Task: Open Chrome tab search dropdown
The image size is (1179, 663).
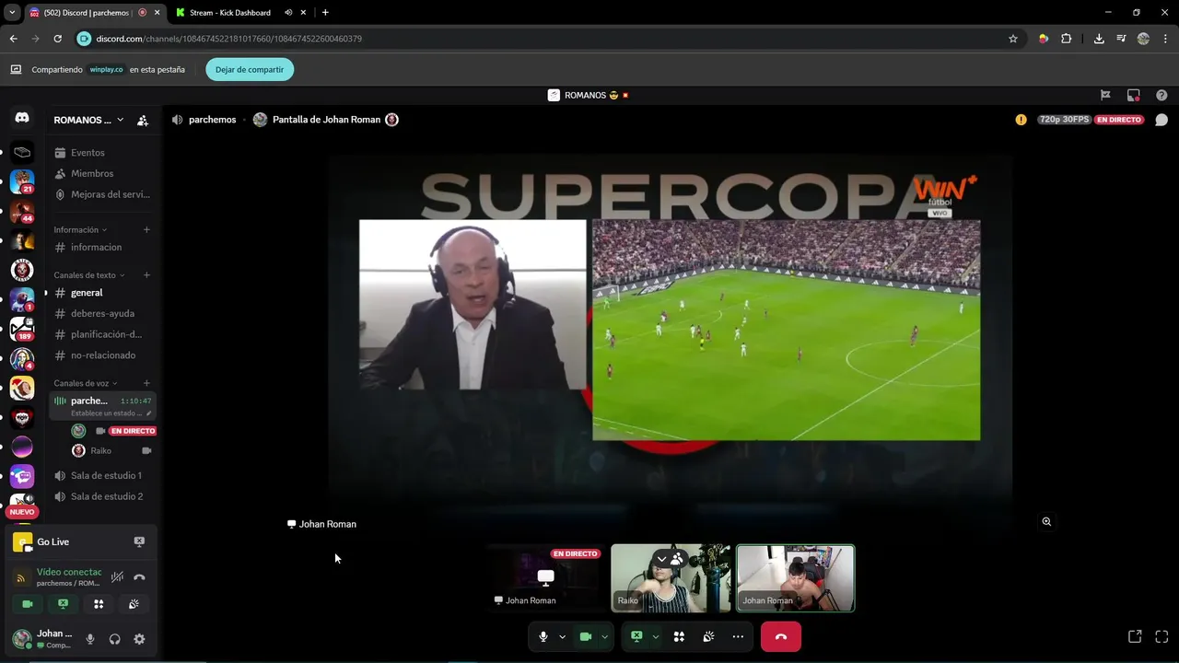Action: (12, 13)
